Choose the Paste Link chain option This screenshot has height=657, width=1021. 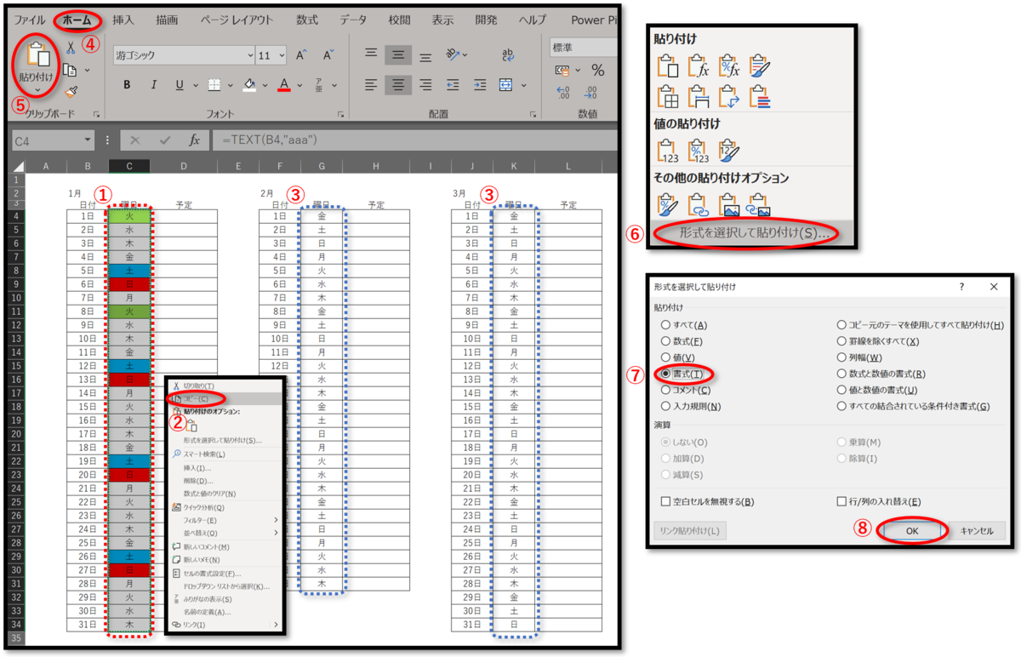[698, 204]
